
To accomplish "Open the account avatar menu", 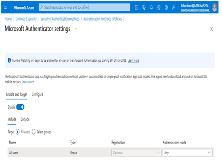I will click(215, 7).
